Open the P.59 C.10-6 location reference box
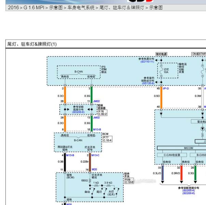 tap(129, 181)
